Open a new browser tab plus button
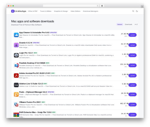 (142, 7)
